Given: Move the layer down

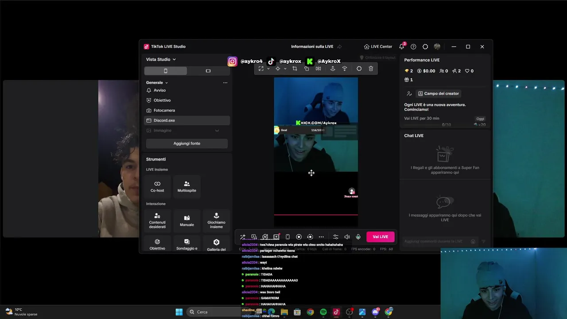Looking at the screenshot, I should (345, 69).
